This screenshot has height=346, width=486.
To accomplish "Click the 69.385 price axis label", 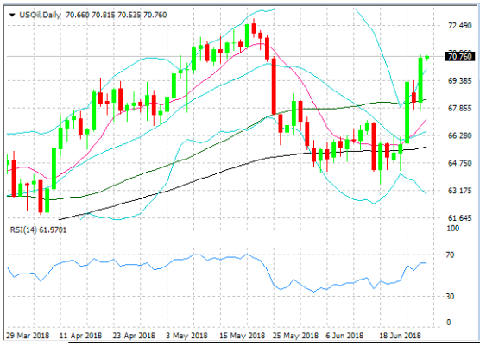I will 459,81.
